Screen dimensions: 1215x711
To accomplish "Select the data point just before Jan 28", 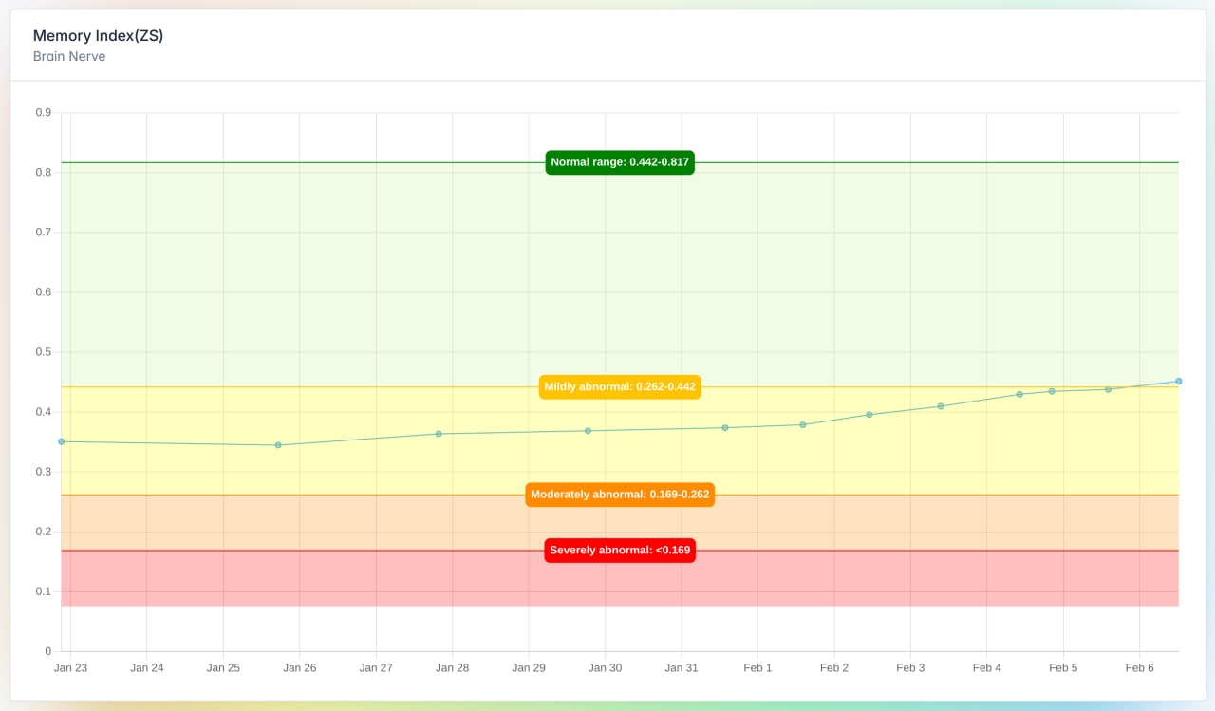I will point(439,434).
